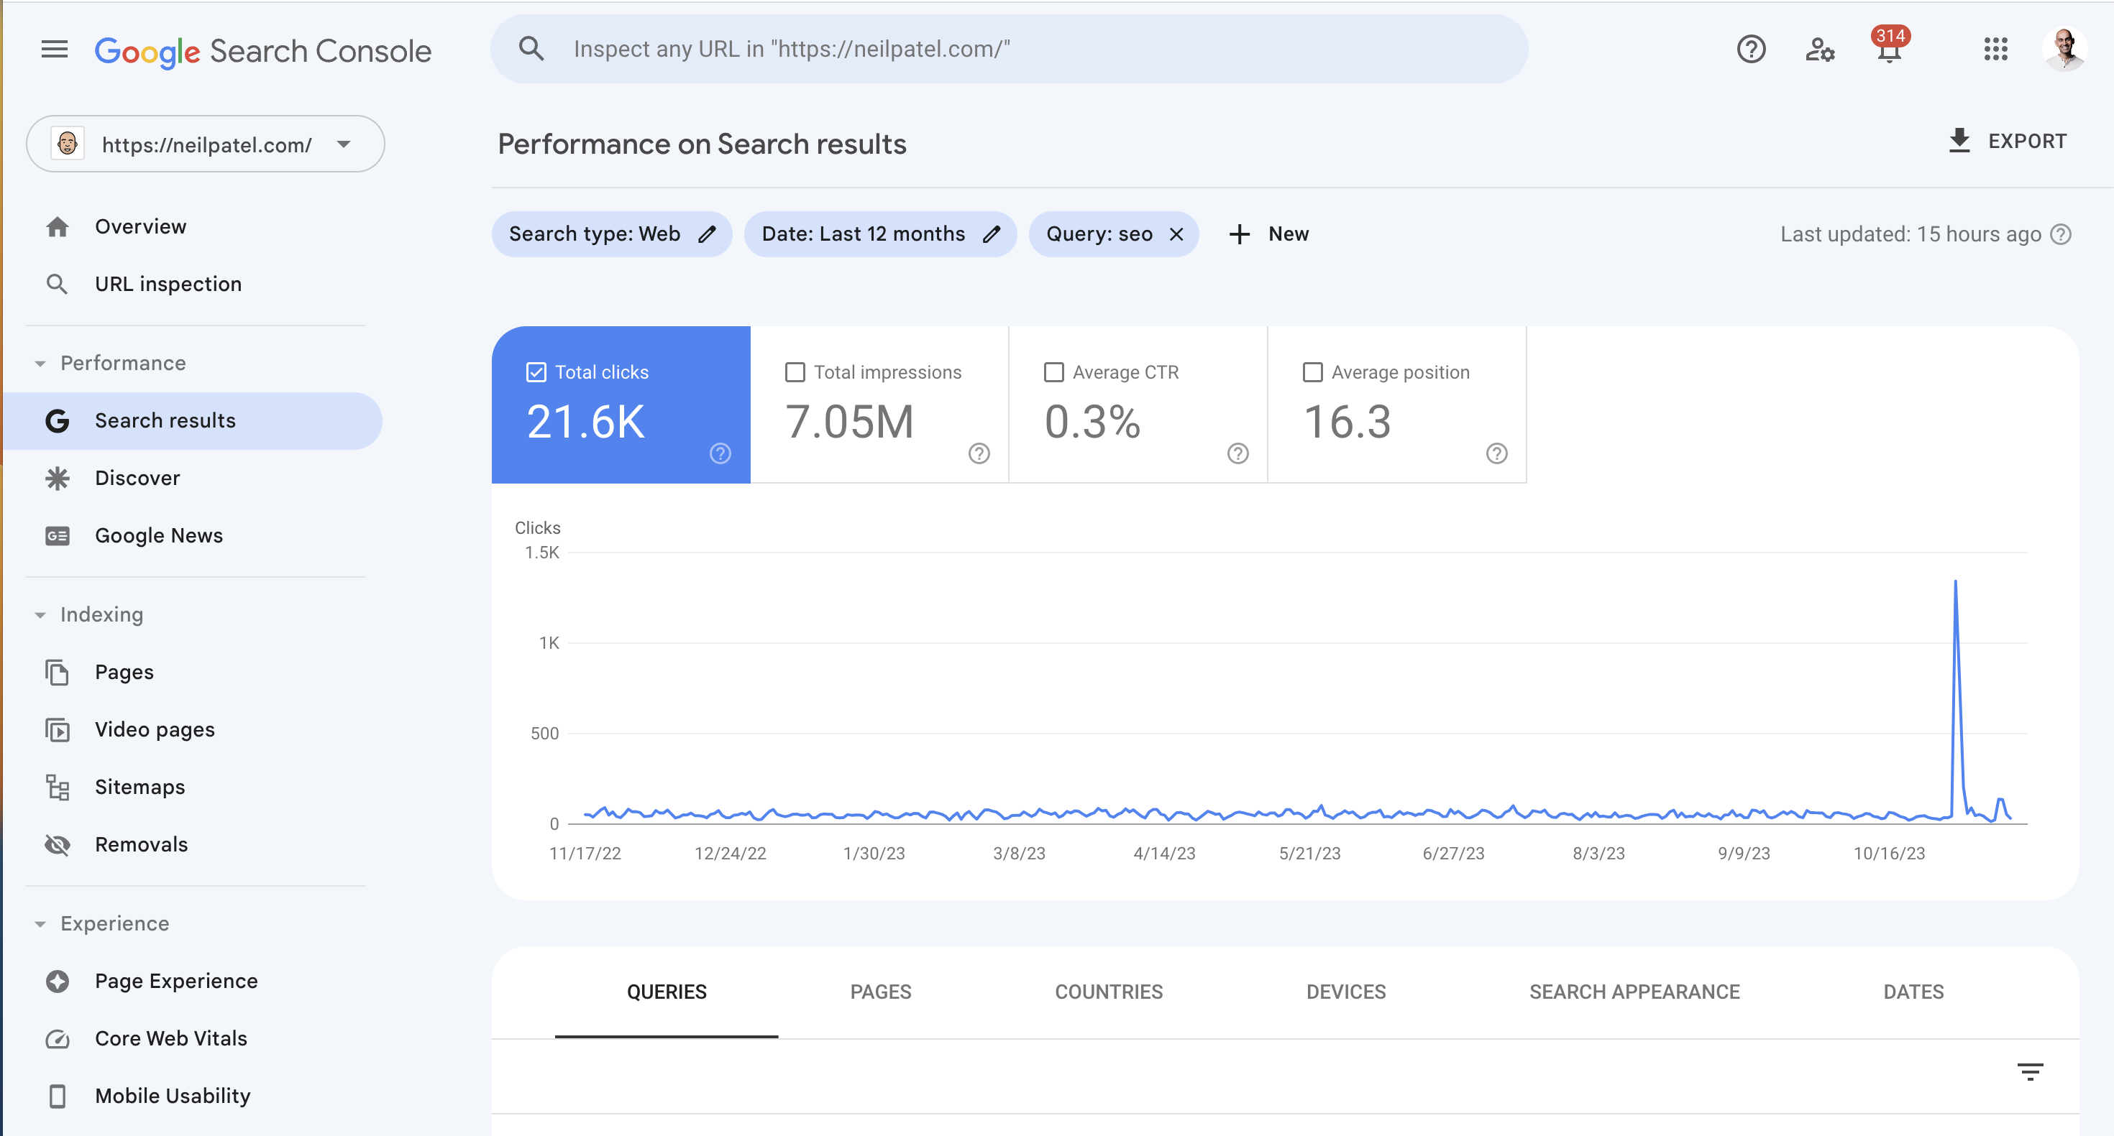Click the Page Experience icon
This screenshot has width=2114, height=1136.
57,982
